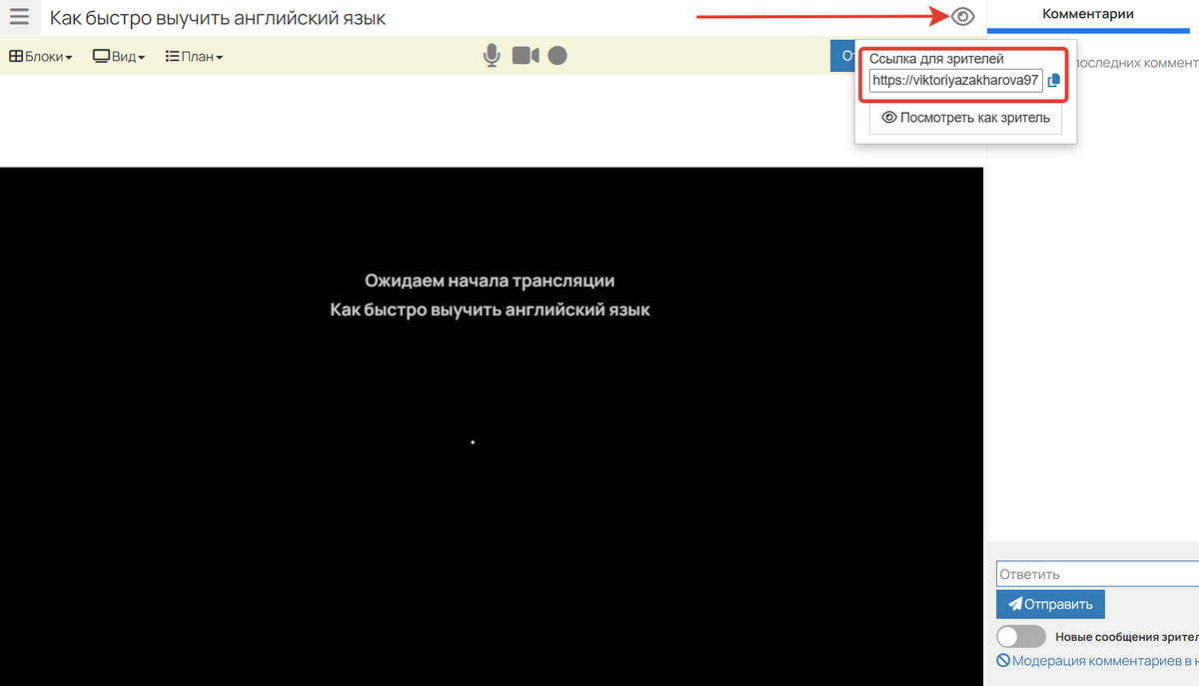
Task: Open the План dropdown
Action: (x=194, y=57)
